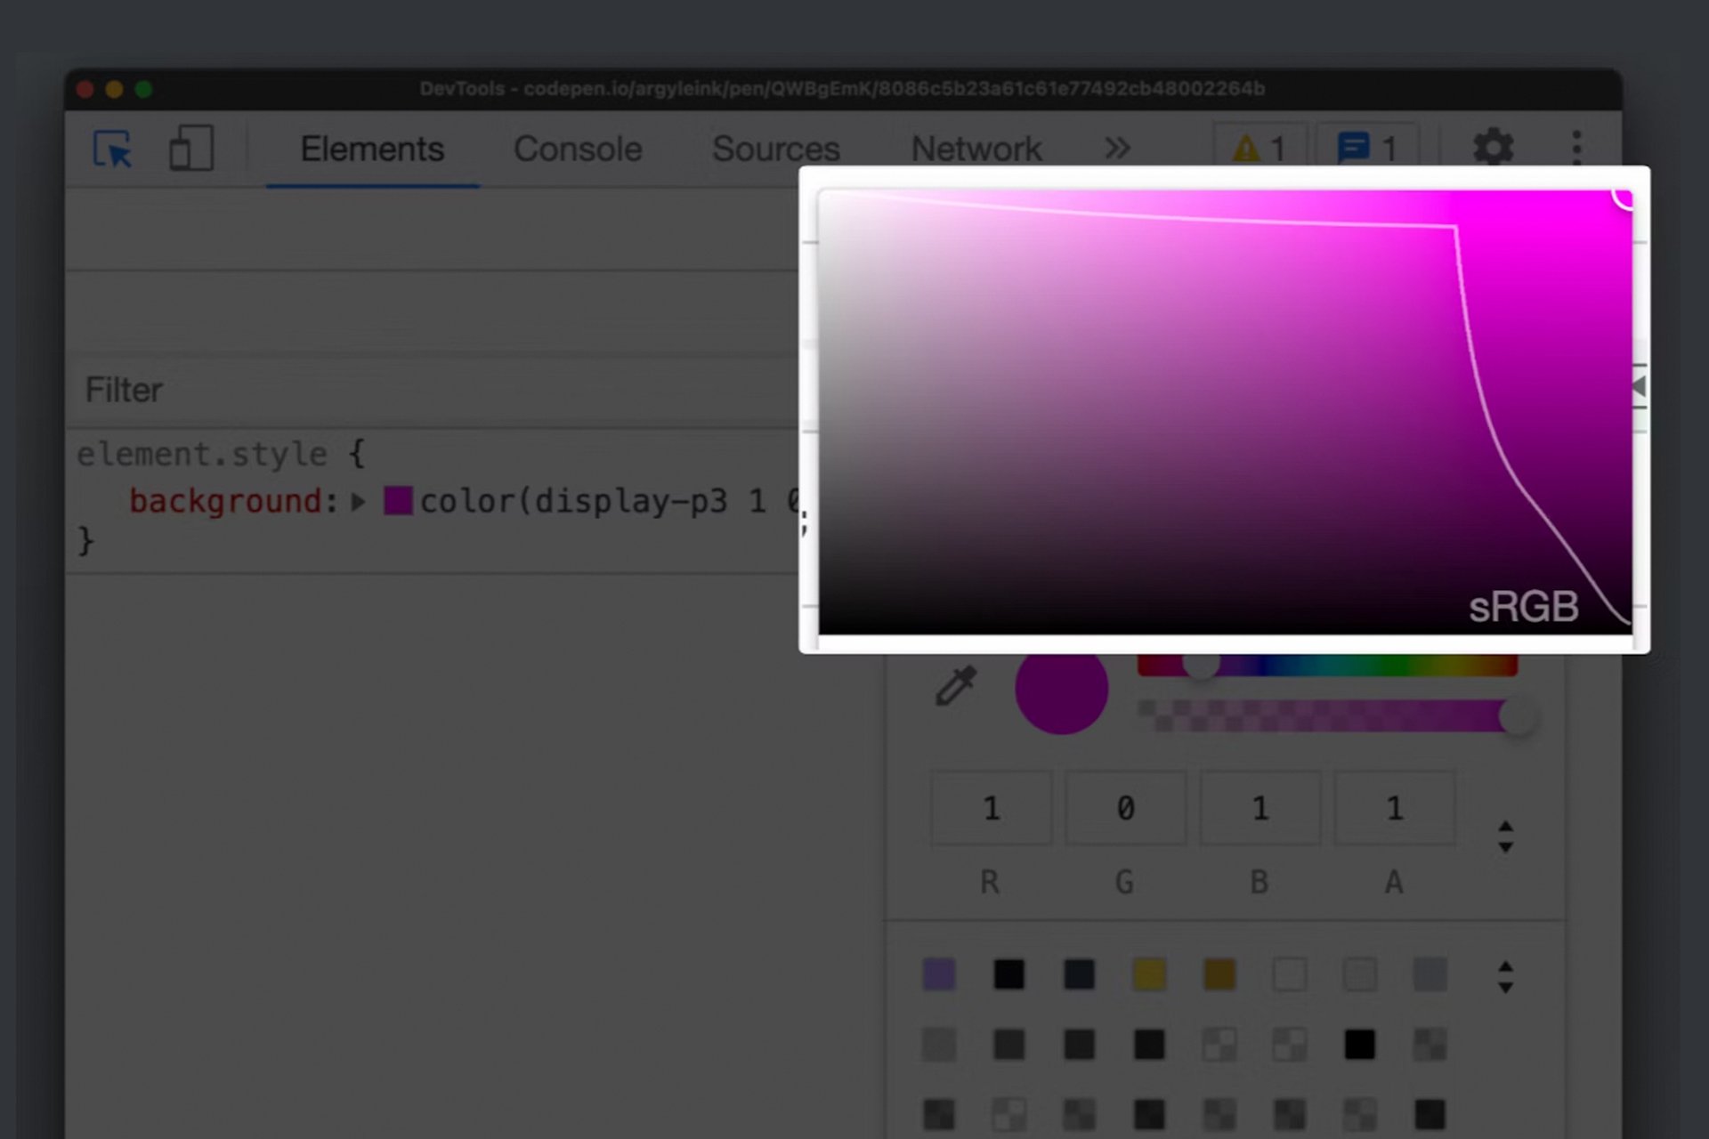Open the blue issues message badge
This screenshot has width=1709, height=1139.
1367,148
